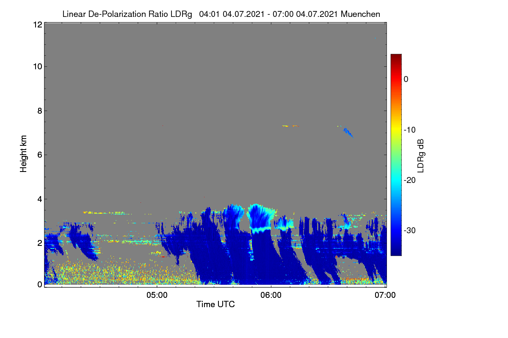Click the yellow region of the colorbar
The width and height of the screenshot is (508, 338).
point(396,127)
